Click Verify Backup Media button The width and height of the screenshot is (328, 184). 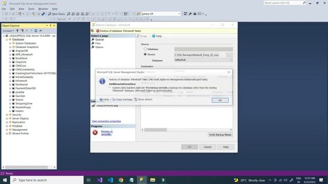tap(220, 135)
